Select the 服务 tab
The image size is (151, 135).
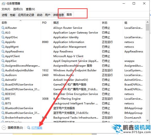[x=69, y=15]
